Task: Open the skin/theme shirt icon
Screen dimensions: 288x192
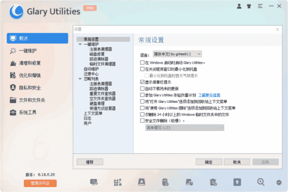Action: pos(249,6)
